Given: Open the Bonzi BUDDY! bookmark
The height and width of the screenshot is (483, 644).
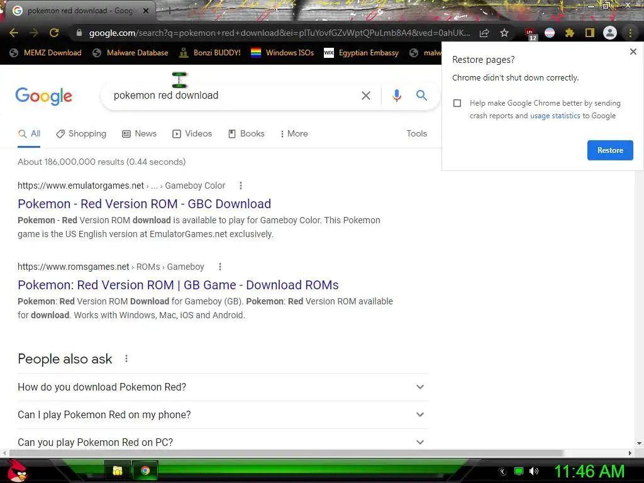Looking at the screenshot, I should point(210,53).
